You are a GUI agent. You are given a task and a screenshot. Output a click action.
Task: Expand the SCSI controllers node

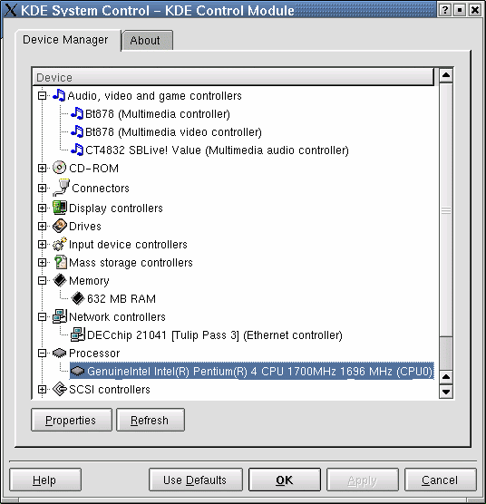click(x=42, y=389)
